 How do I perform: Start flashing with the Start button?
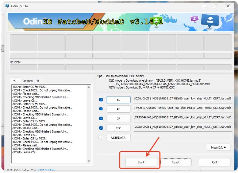click(x=141, y=162)
